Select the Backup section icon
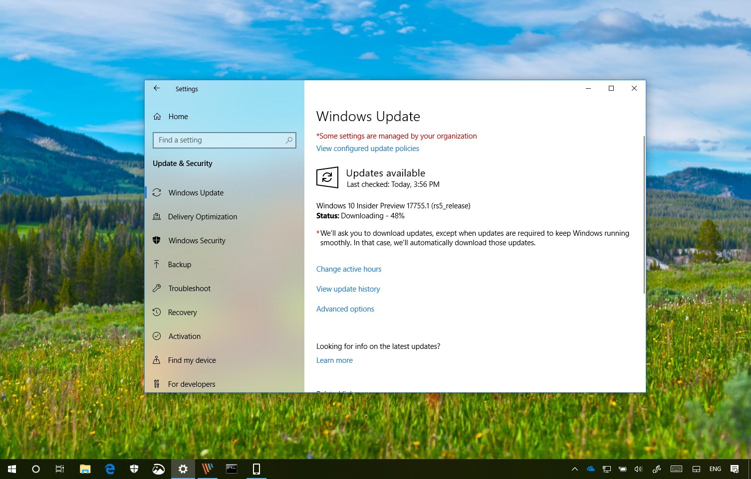The height and width of the screenshot is (479, 751). point(157,264)
